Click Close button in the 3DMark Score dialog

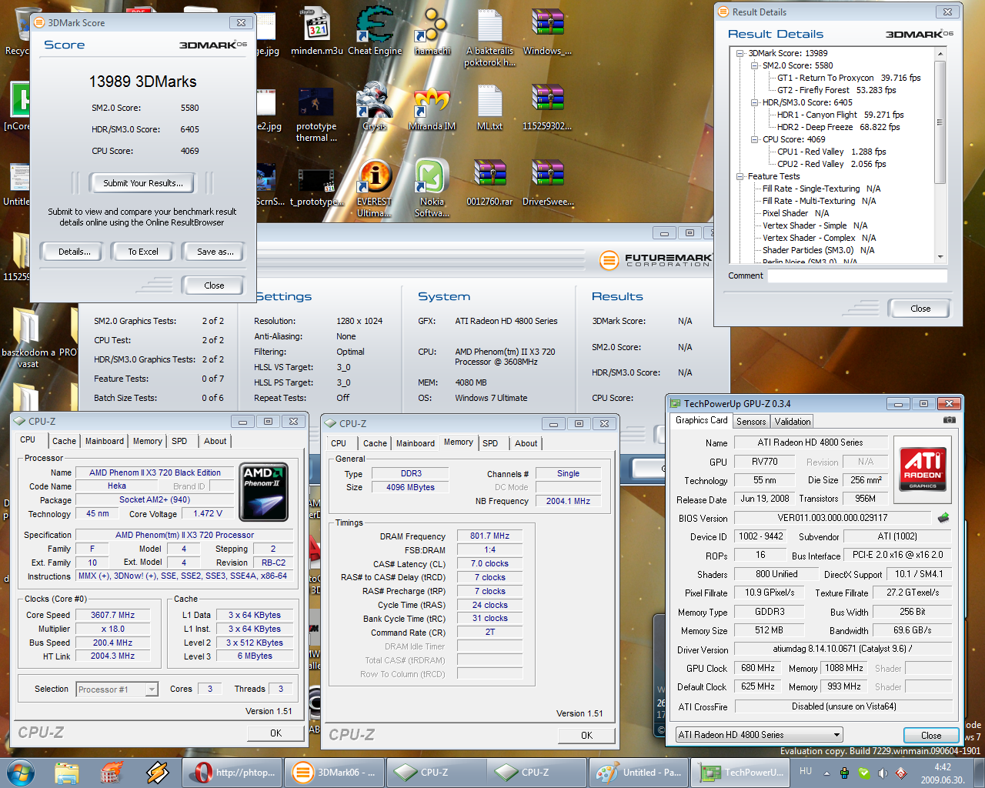pos(215,285)
